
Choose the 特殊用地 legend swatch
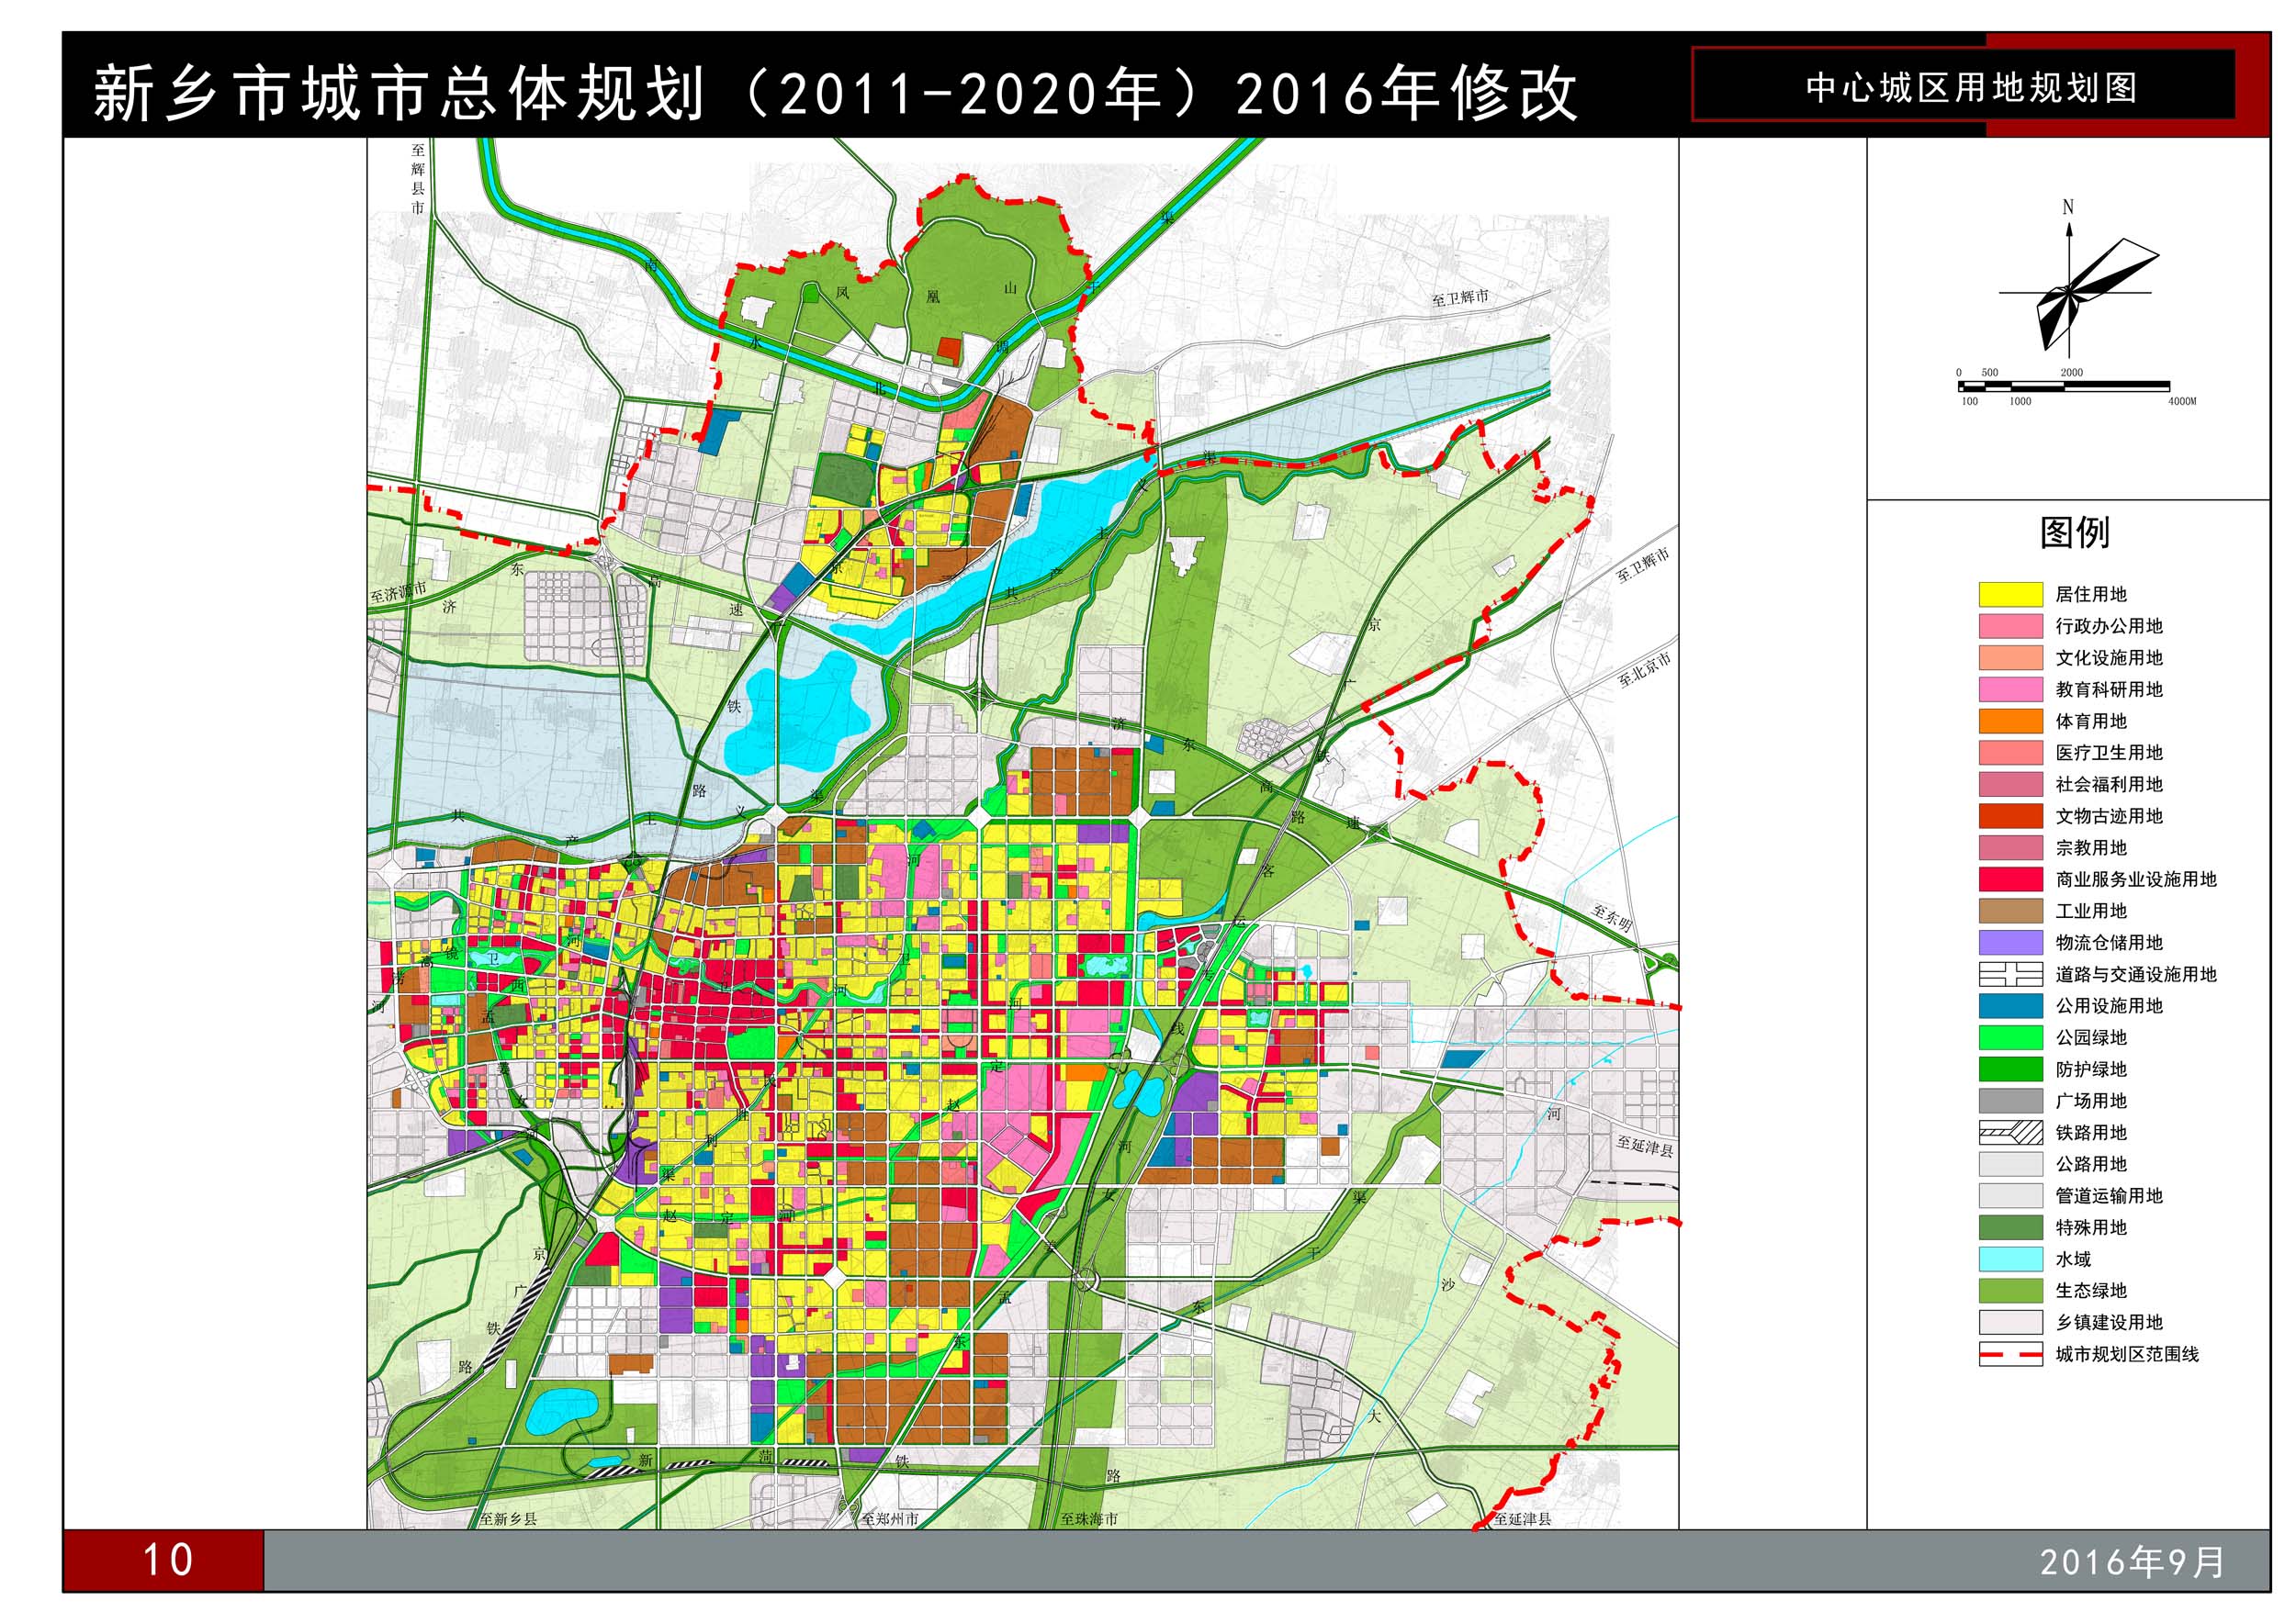[x=2010, y=1227]
